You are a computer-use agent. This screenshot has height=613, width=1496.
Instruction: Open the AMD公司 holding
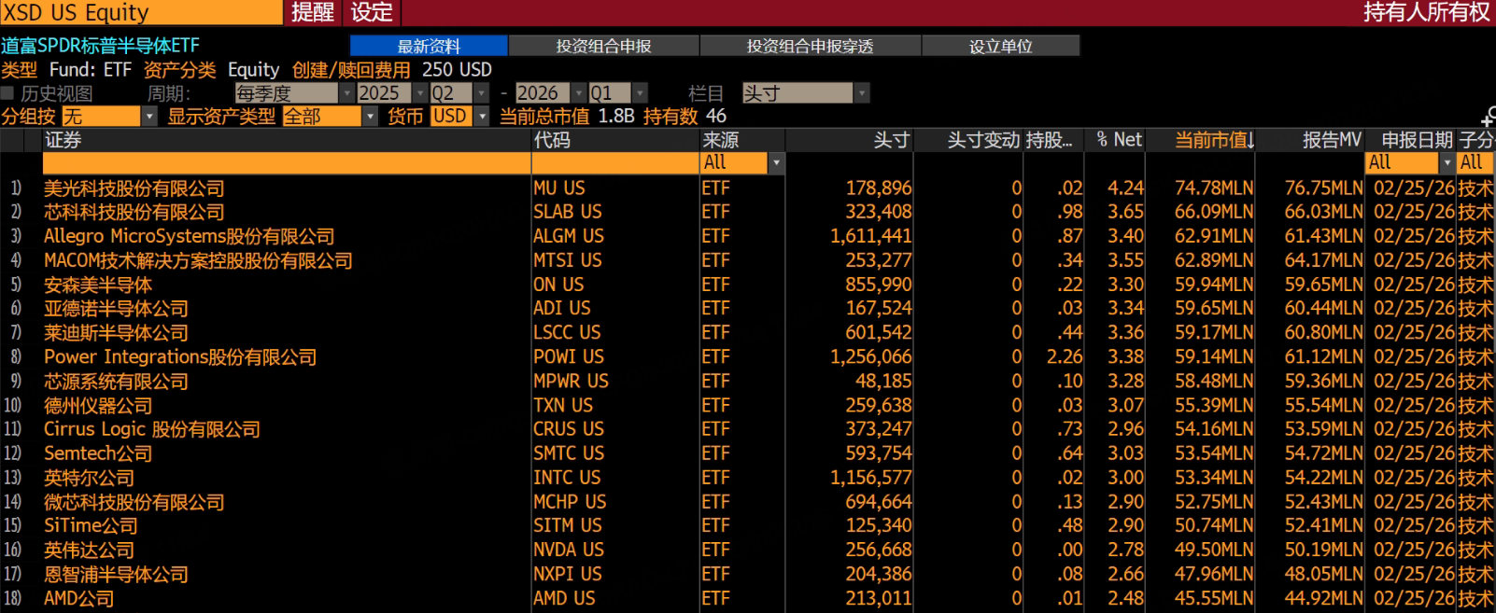tap(79, 599)
